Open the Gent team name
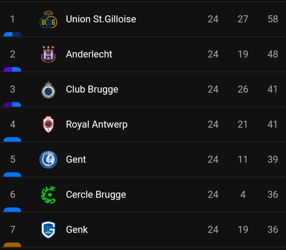Image resolution: width=286 pixels, height=250 pixels. [76, 160]
